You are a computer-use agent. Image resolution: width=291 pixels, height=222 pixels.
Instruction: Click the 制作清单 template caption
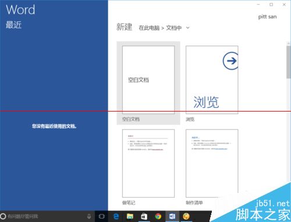[x=194, y=203]
